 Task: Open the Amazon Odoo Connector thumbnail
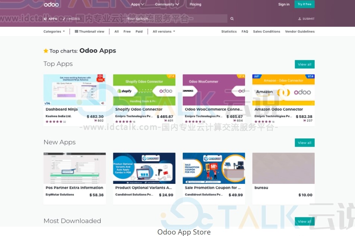pyautogui.click(x=283, y=90)
